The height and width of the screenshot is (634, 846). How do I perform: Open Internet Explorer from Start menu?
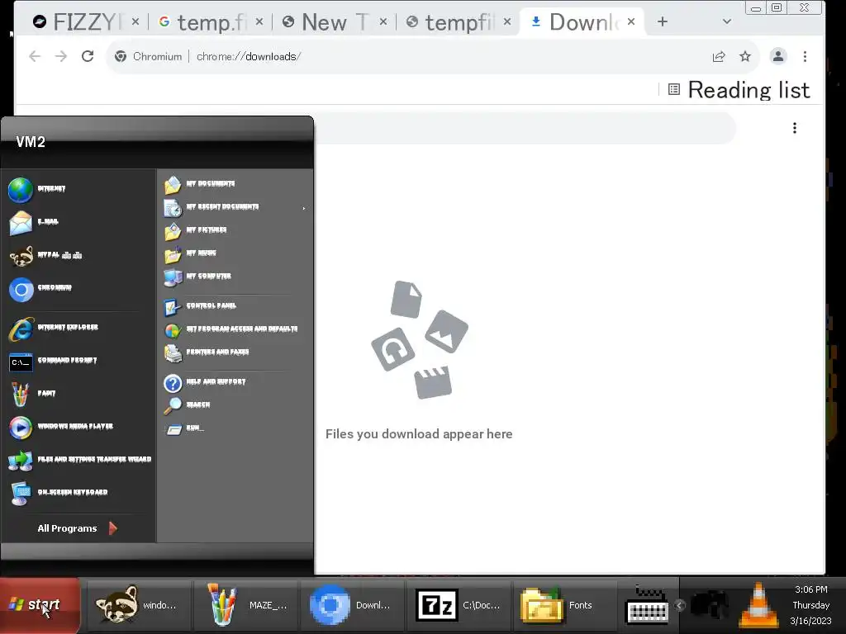(54, 329)
